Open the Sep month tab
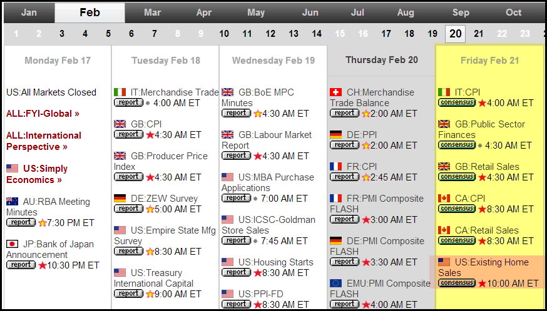 (461, 12)
